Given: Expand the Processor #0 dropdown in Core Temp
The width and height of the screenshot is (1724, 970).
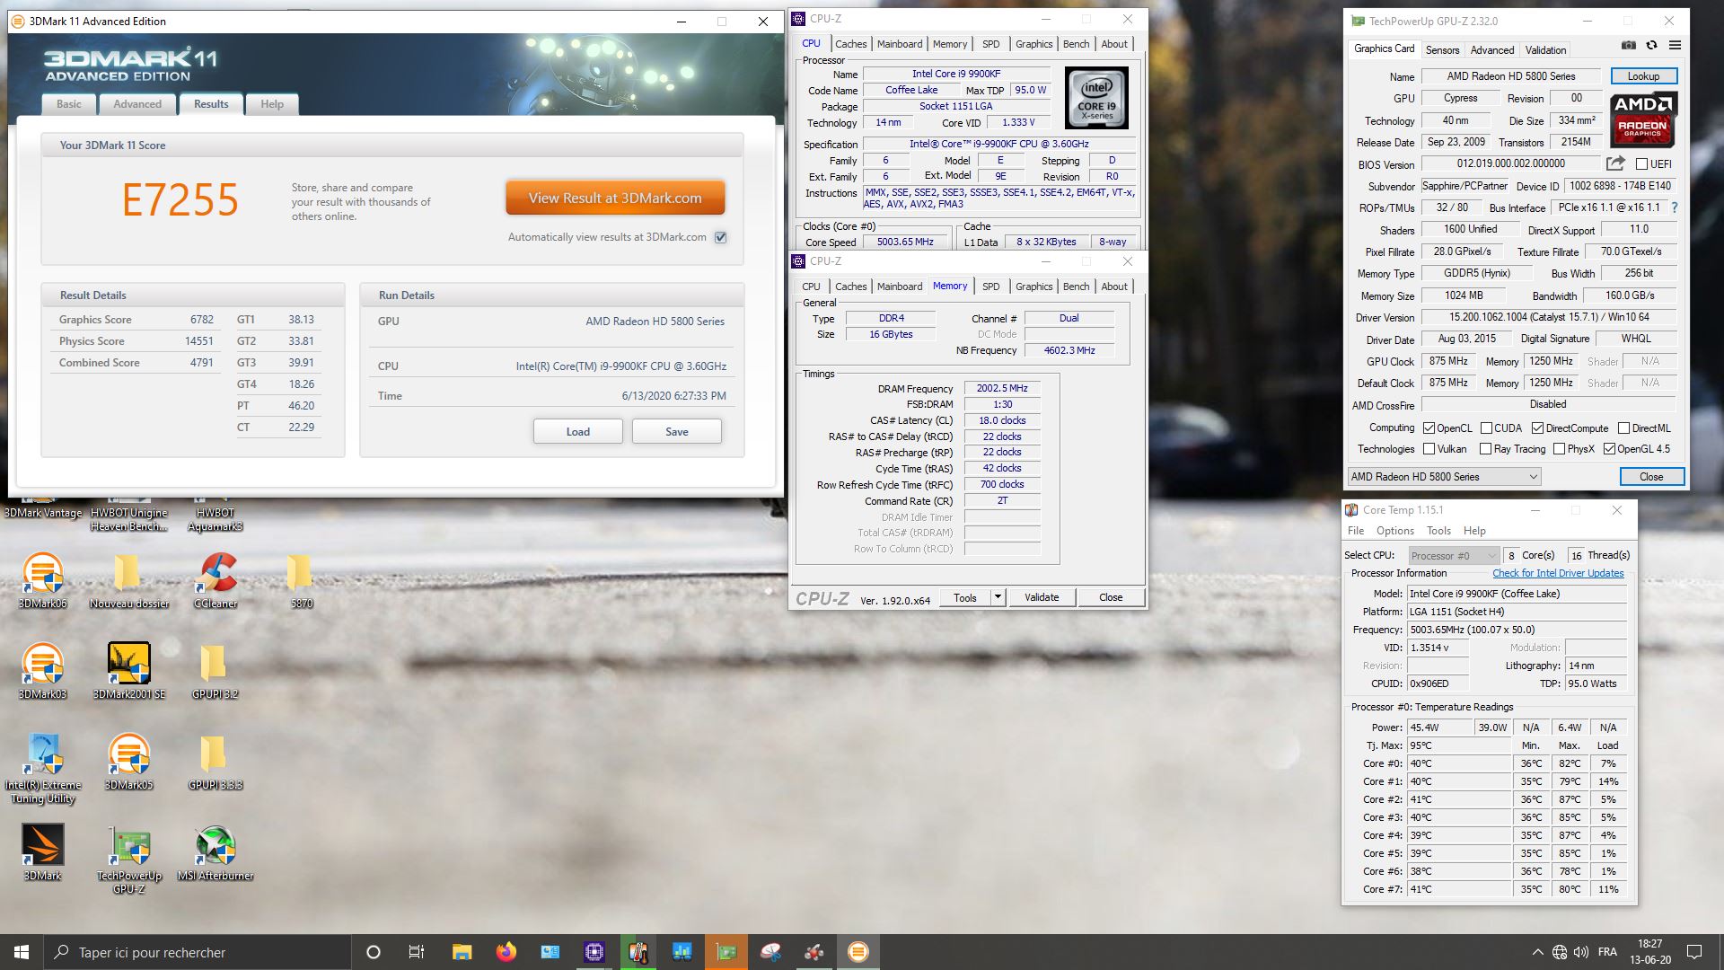Looking at the screenshot, I should tap(1454, 555).
